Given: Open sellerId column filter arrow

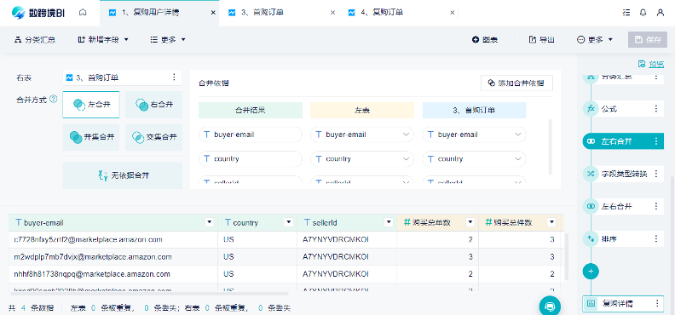Looking at the screenshot, I should 389,222.
